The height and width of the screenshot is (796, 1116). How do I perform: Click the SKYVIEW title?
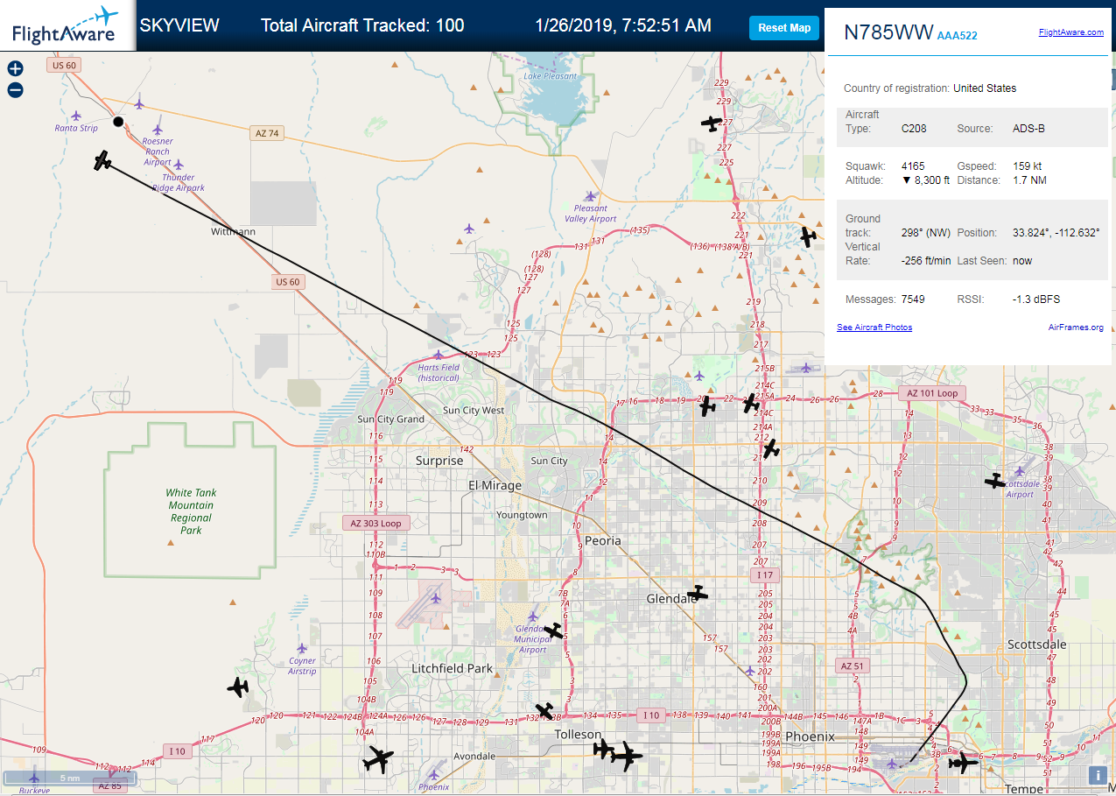tap(179, 25)
